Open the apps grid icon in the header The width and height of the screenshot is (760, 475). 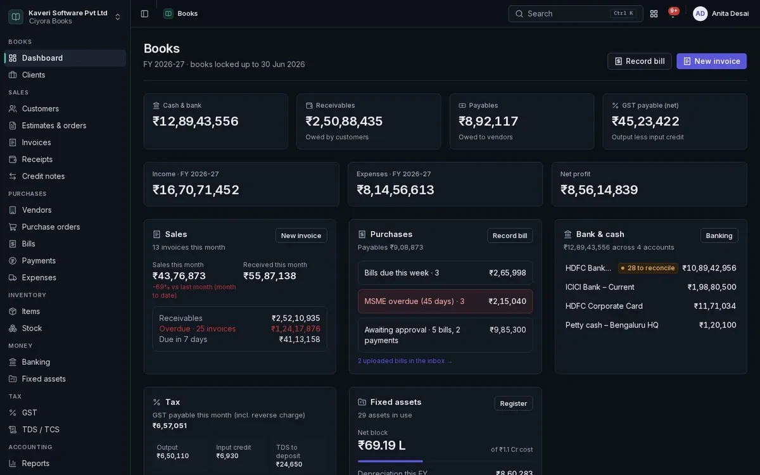point(654,13)
